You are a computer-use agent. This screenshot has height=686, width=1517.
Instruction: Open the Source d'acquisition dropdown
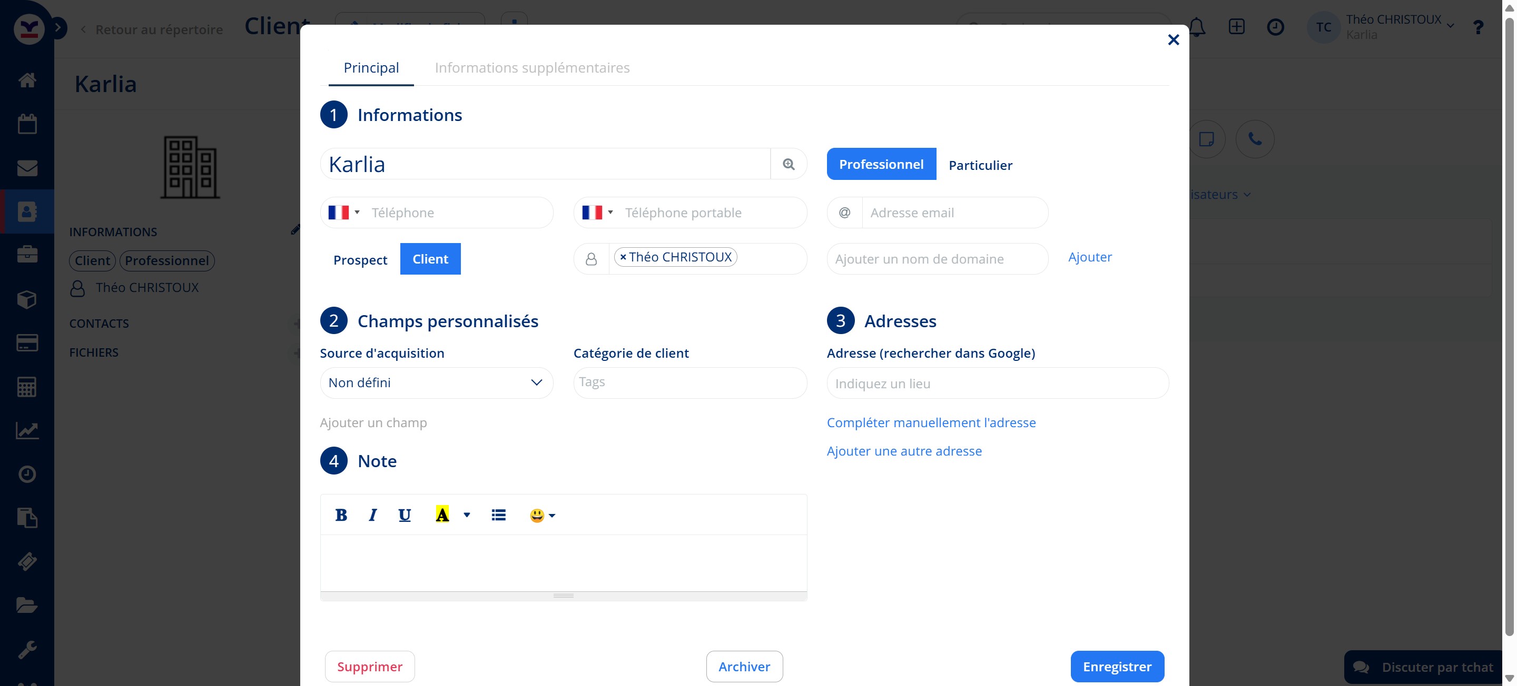coord(436,383)
